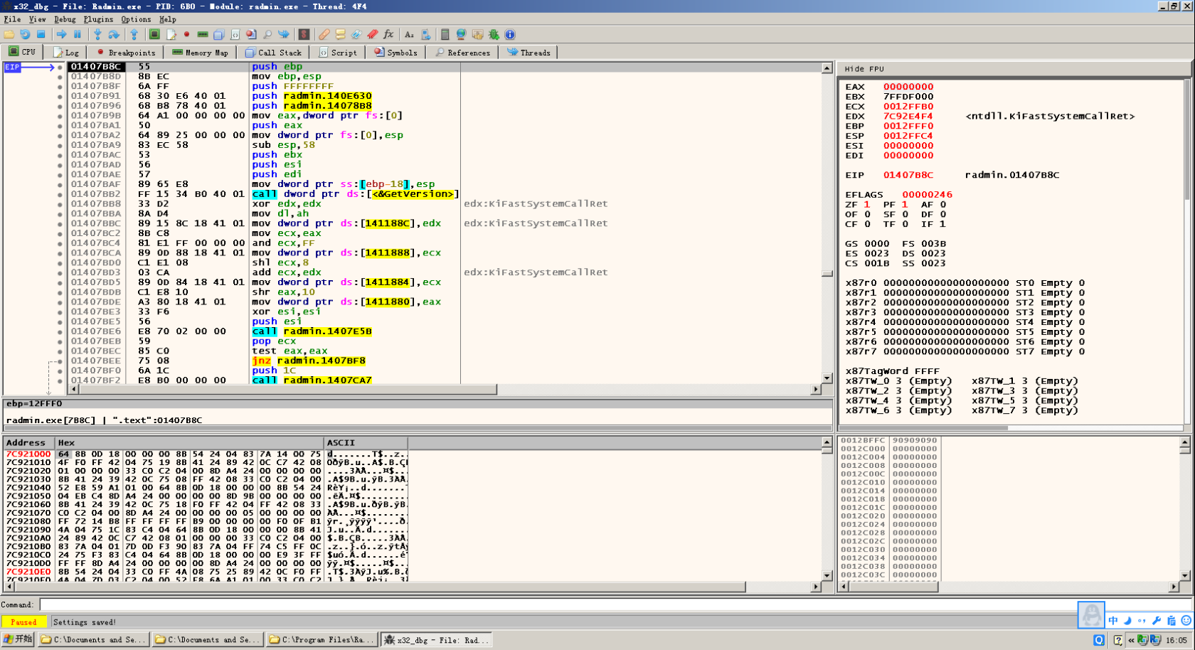1195x650 pixels.
Task: Click the Step into toolbar icon
Action: pyautogui.click(x=97, y=34)
